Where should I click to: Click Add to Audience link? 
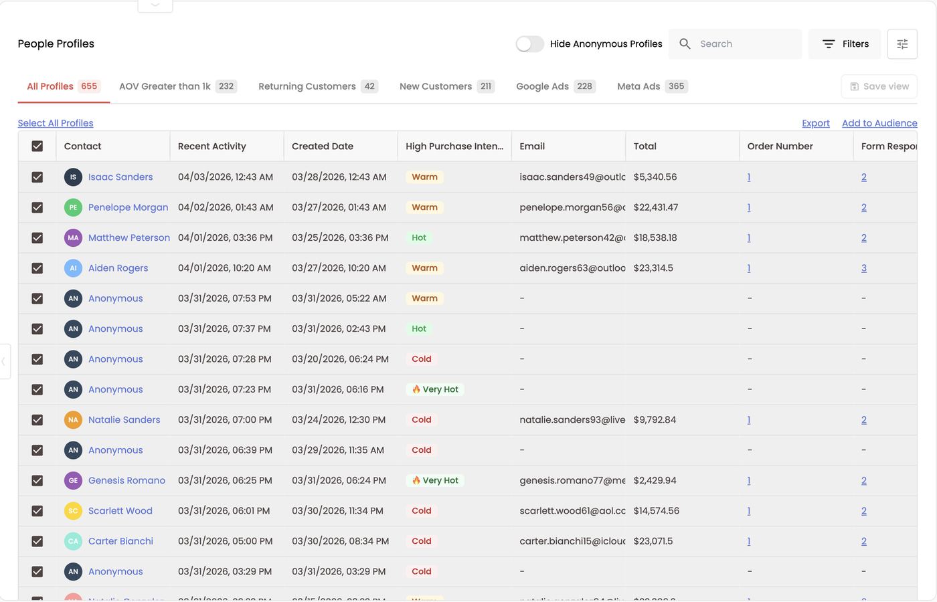879,123
